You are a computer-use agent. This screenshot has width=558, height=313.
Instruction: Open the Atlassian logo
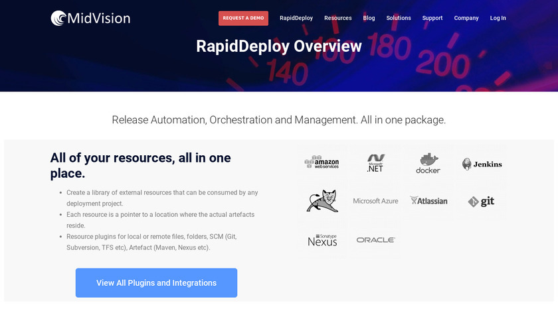[x=428, y=201]
